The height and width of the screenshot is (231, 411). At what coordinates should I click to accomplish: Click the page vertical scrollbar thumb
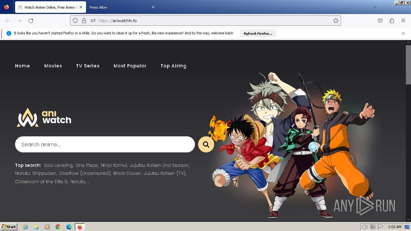click(408, 64)
